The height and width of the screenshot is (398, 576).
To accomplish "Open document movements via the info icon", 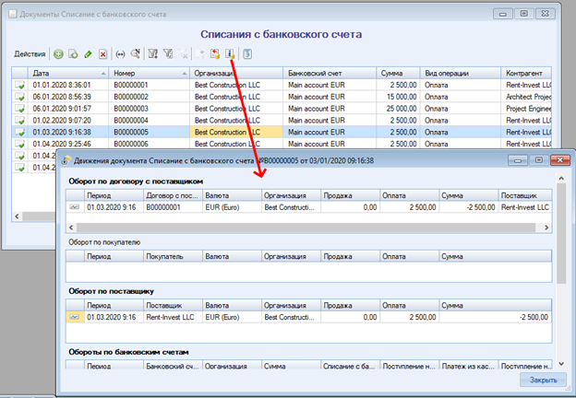I will click(x=230, y=54).
